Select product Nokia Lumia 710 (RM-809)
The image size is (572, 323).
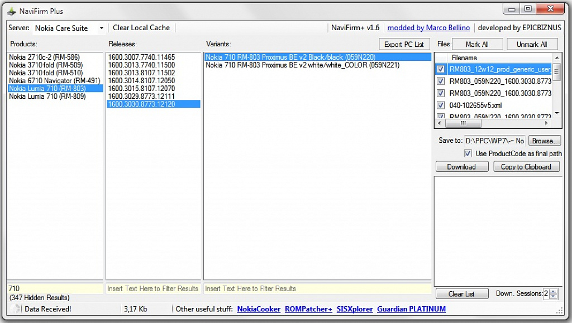click(x=55, y=96)
